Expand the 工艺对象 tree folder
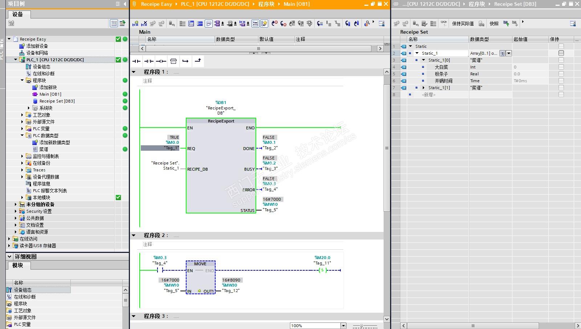581x329 pixels. (x=22, y=115)
